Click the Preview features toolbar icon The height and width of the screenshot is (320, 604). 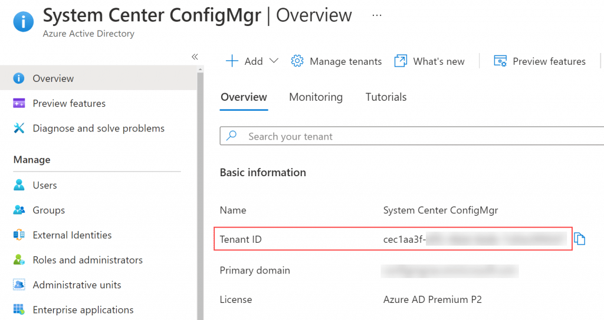[x=500, y=61]
